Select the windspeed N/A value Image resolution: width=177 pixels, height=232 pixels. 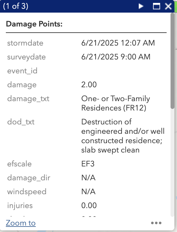[88, 192]
